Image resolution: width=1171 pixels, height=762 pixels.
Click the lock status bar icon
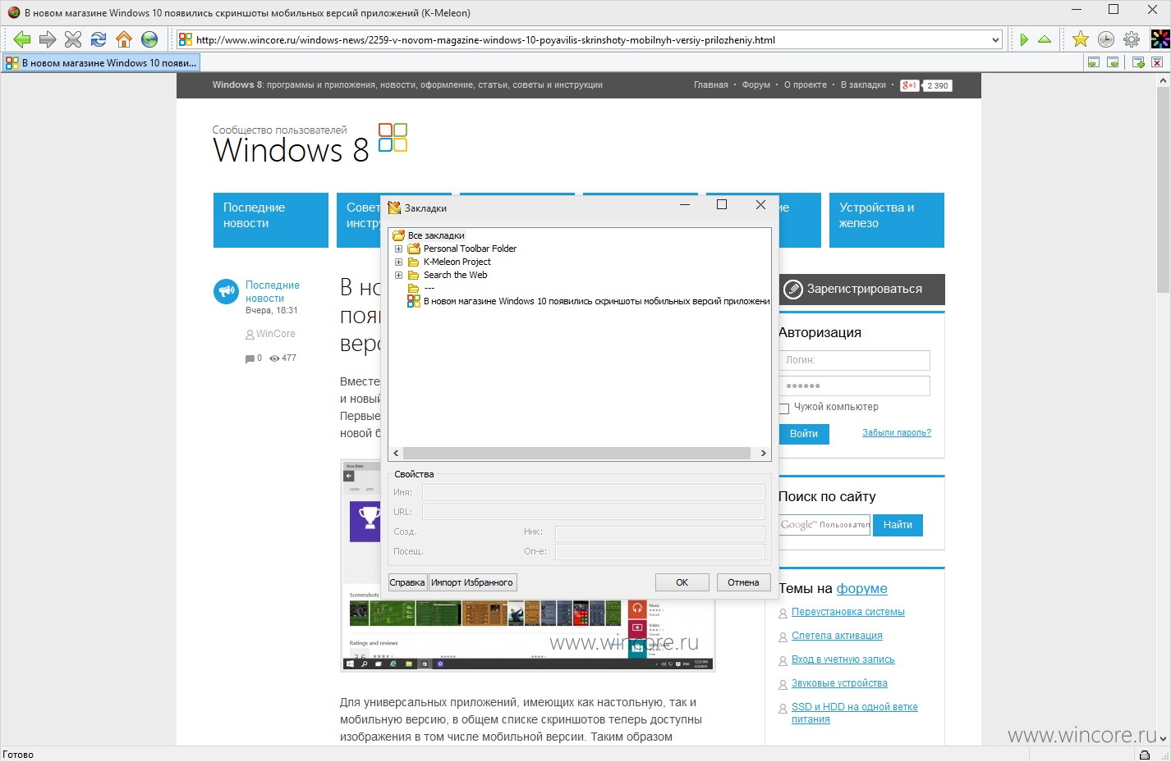click(1144, 755)
